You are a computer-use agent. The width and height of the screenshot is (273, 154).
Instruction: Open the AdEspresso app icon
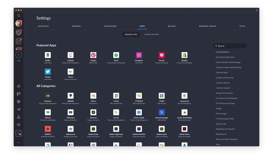click(70, 129)
